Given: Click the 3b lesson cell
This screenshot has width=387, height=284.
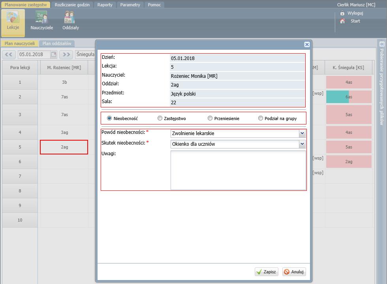Looking at the screenshot, I should pyautogui.click(x=64, y=82).
